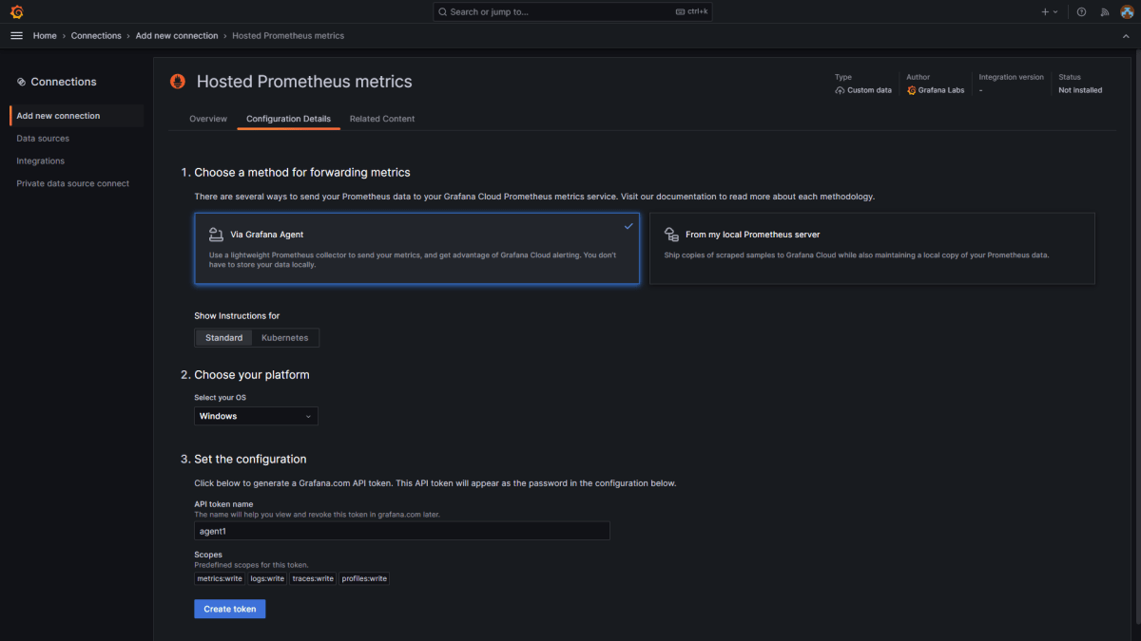Go to Data sources in the sidebar
The height and width of the screenshot is (641, 1141).
[41, 138]
